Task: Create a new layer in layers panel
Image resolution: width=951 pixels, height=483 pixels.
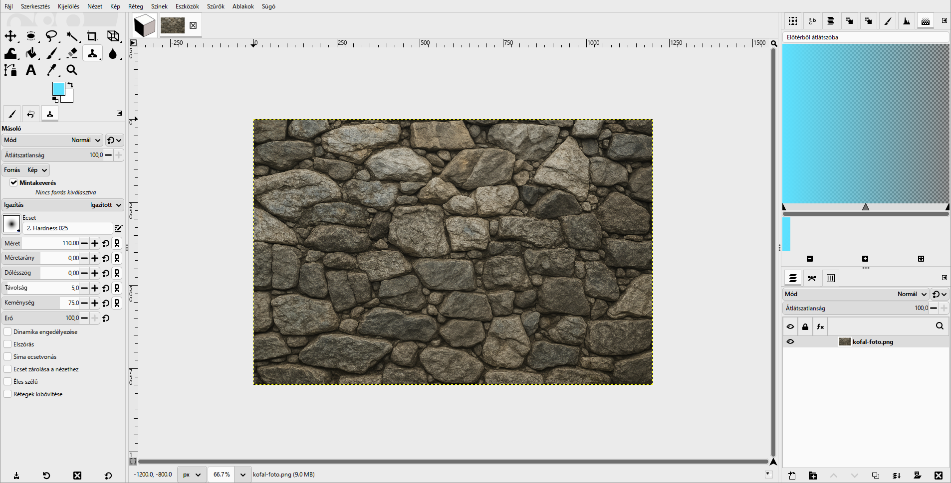Action: click(x=792, y=476)
